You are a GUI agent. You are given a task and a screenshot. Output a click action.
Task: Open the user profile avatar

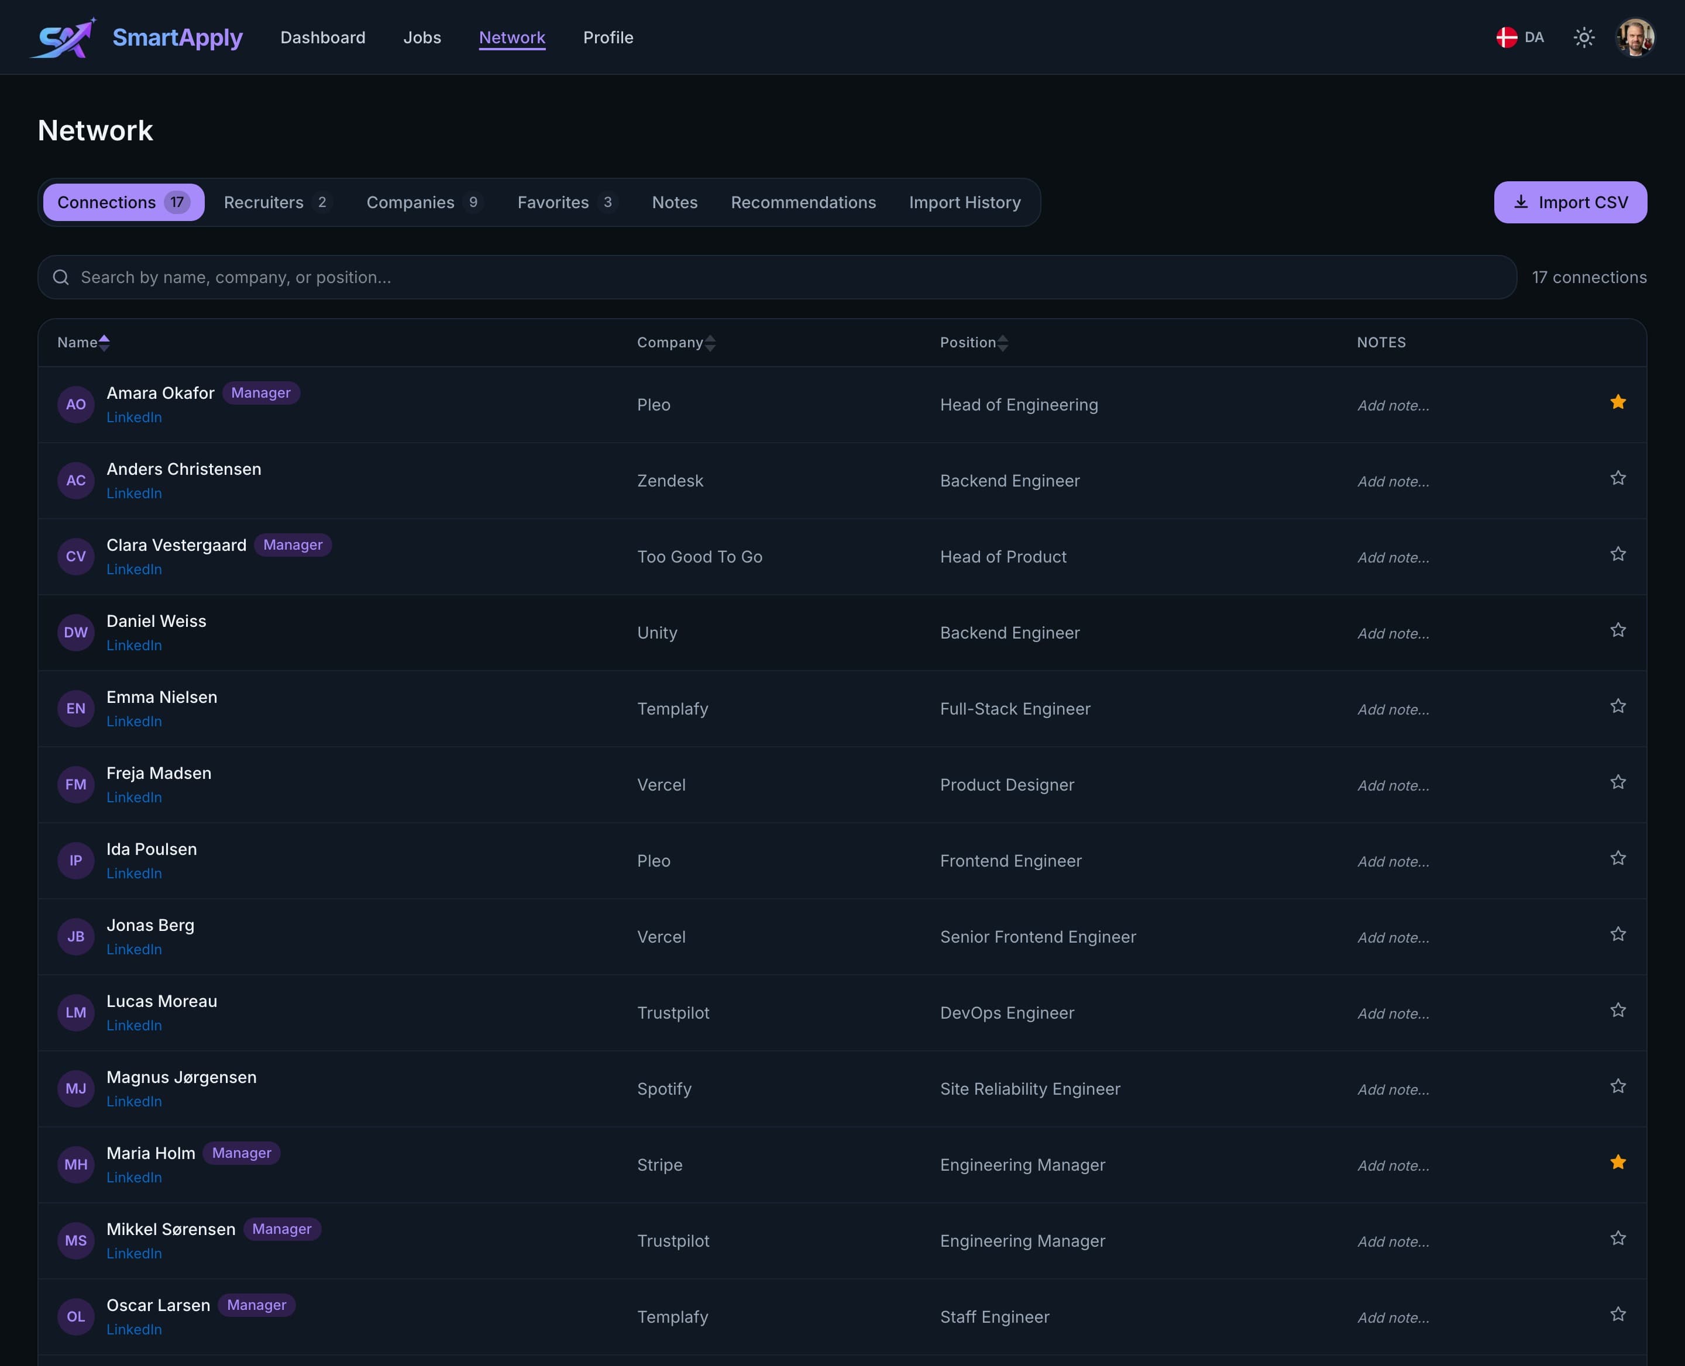pyautogui.click(x=1635, y=38)
